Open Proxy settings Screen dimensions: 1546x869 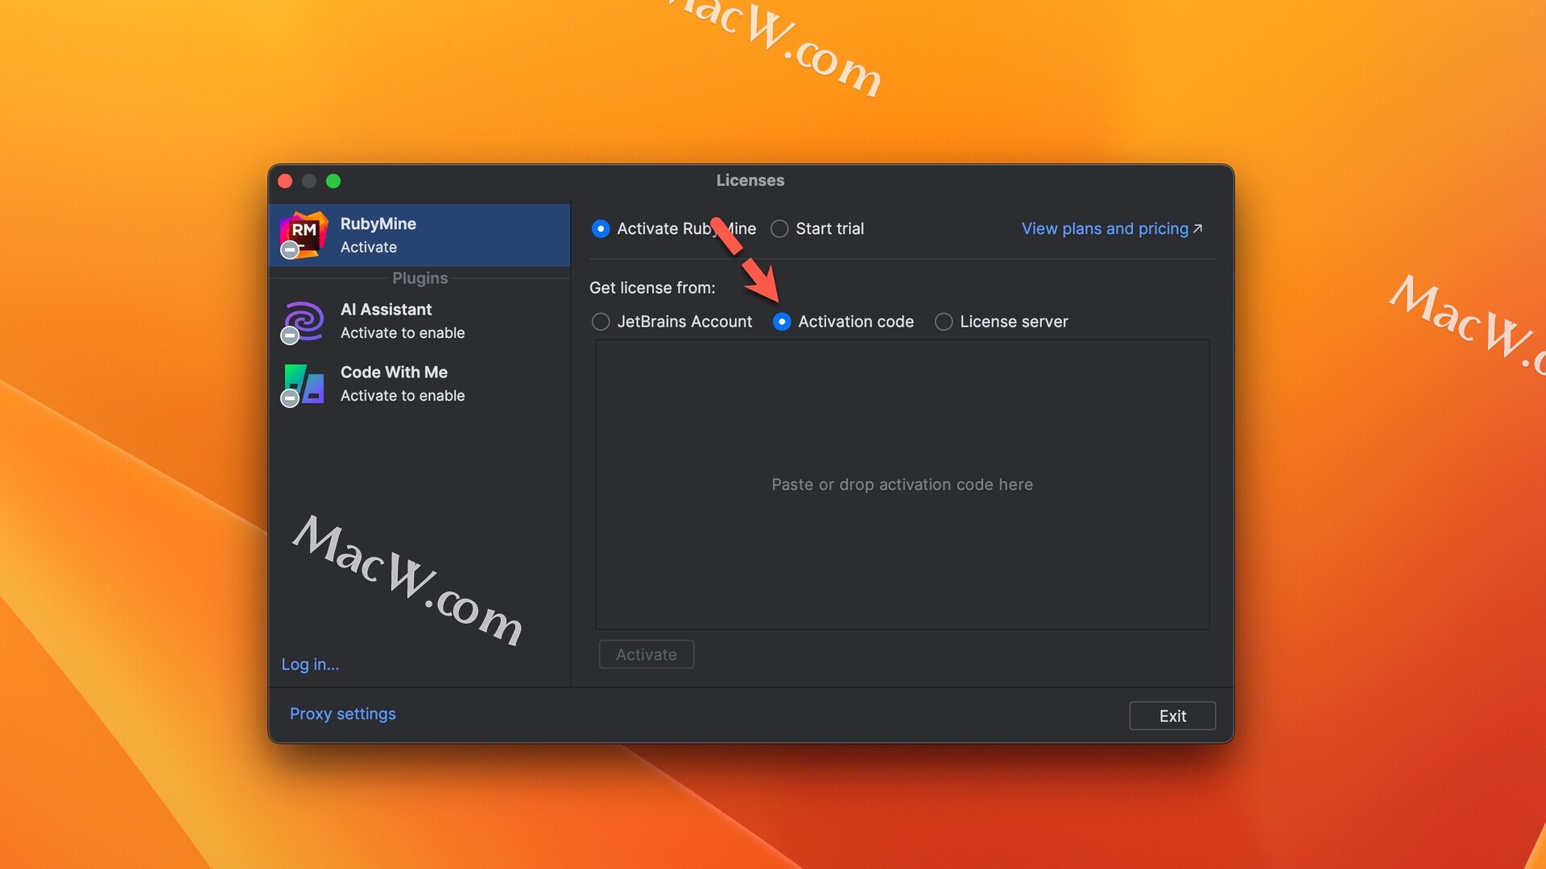click(x=342, y=714)
